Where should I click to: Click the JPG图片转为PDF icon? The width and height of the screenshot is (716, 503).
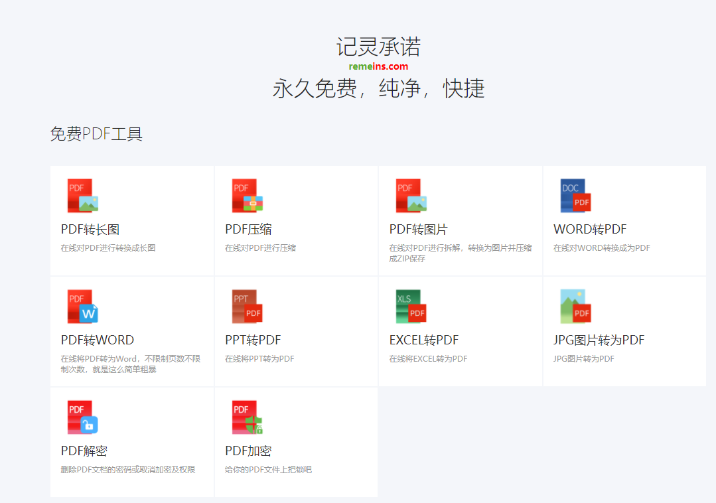pos(575,307)
